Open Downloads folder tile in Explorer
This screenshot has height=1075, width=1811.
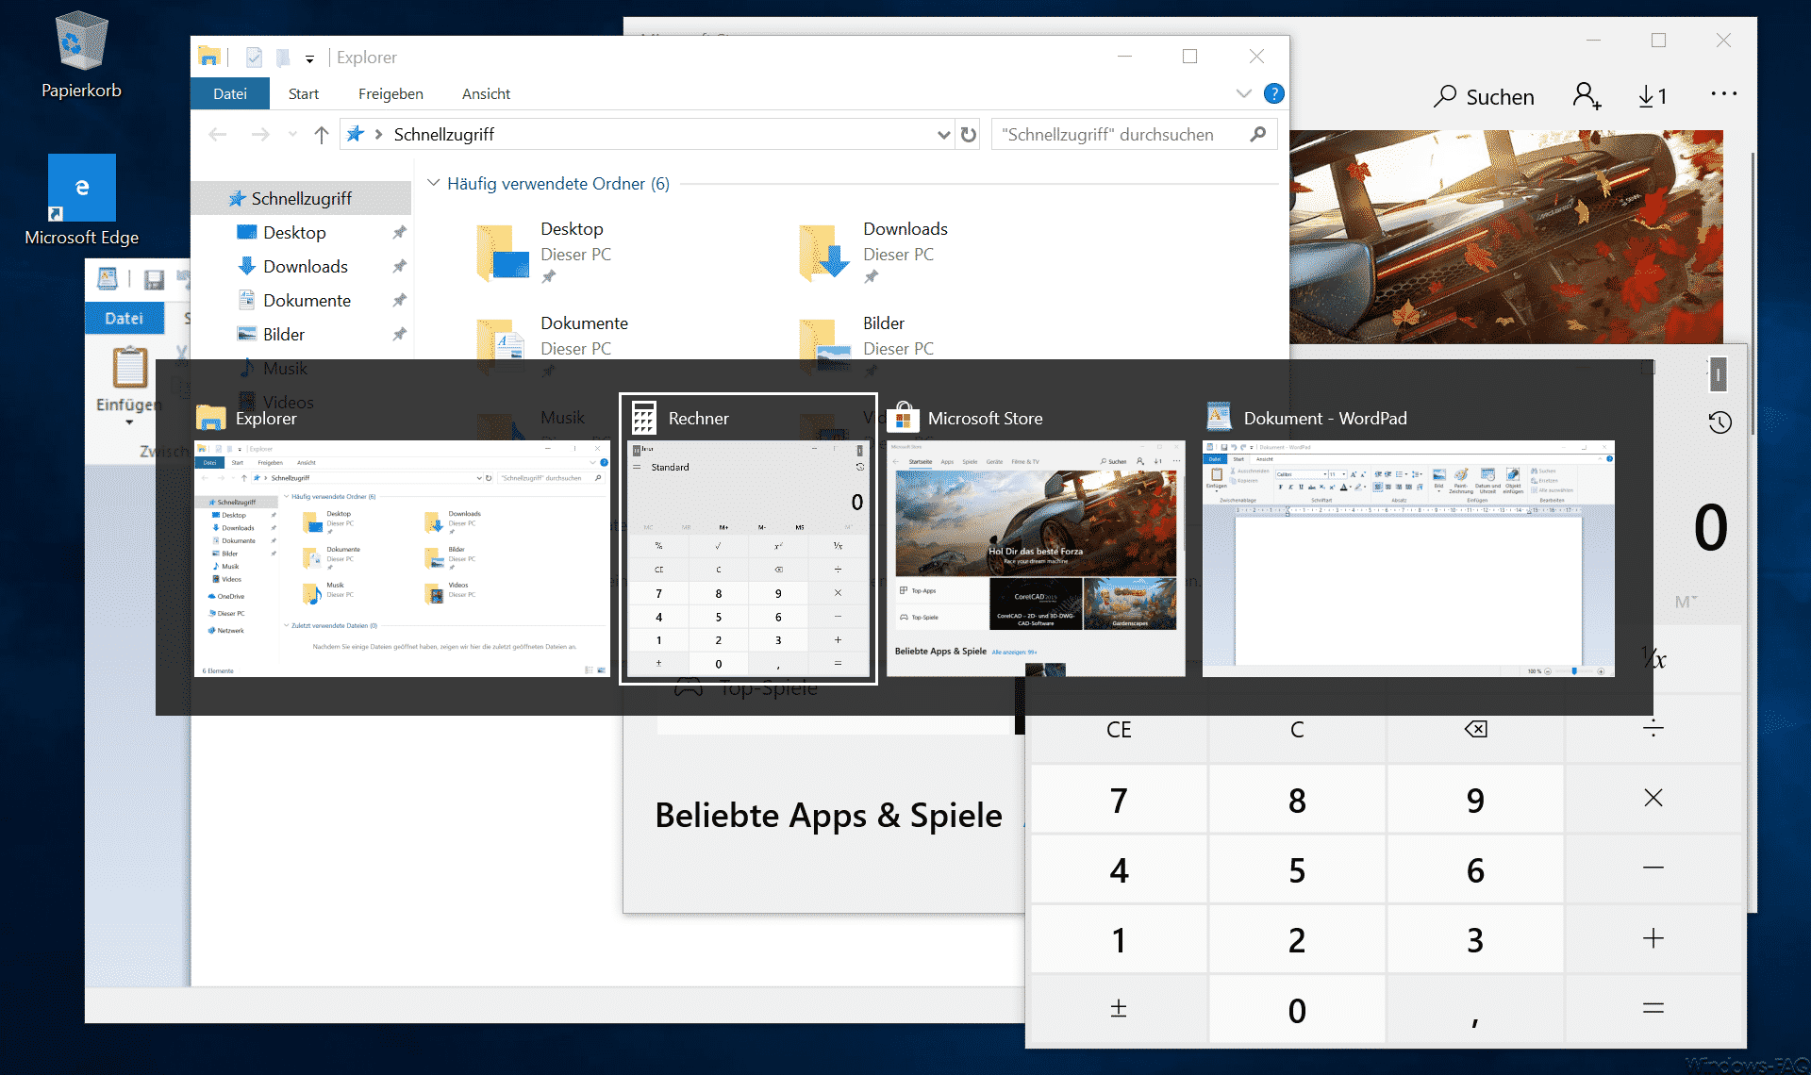tap(872, 253)
